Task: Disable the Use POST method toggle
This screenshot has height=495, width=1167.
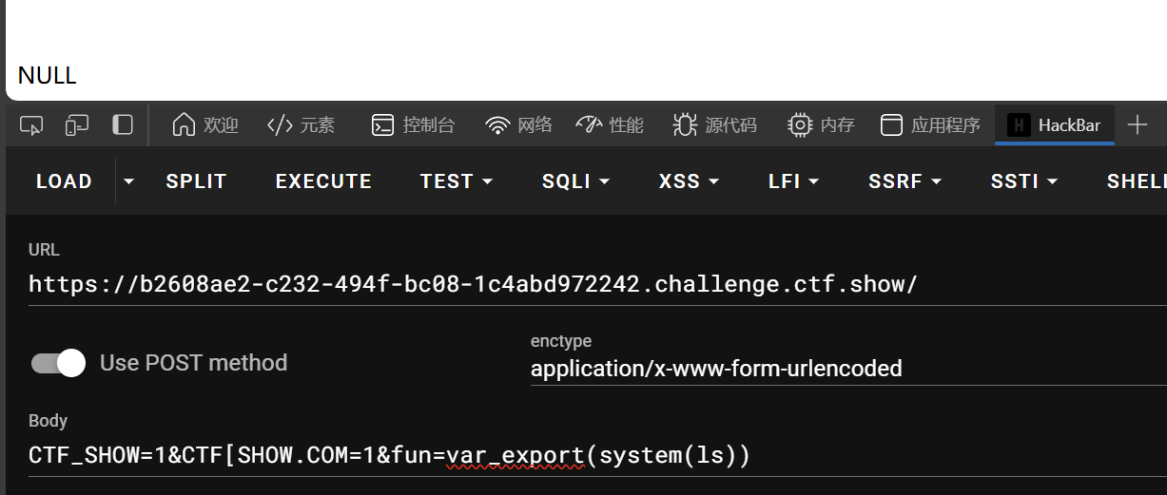Action: coord(58,363)
